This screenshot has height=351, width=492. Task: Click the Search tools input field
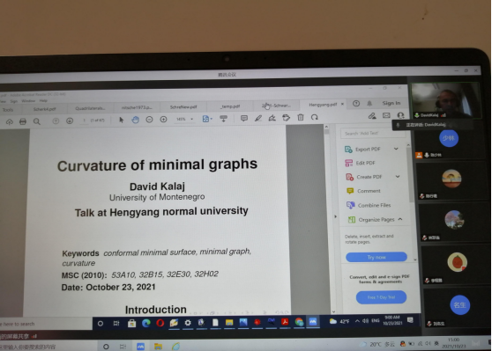372,134
